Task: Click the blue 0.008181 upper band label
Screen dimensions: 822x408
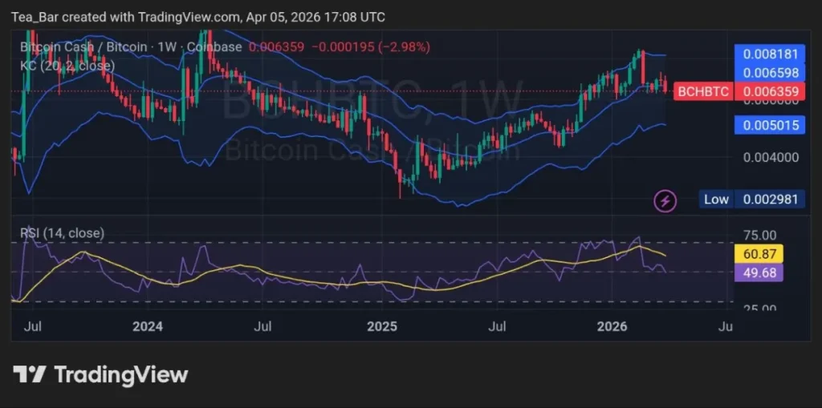Action: (x=771, y=55)
